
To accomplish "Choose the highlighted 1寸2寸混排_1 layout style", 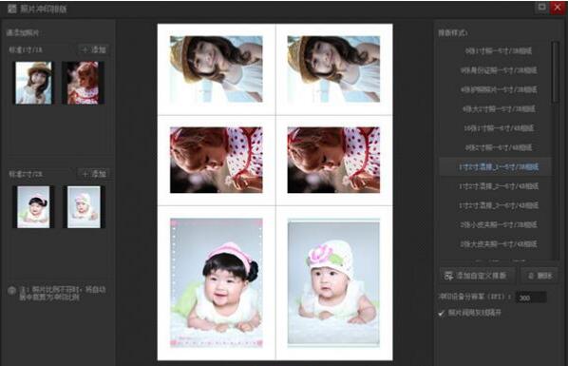I will [x=498, y=167].
